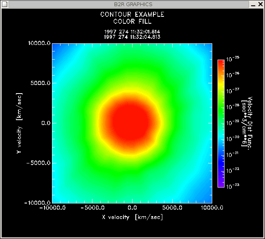Click colorbar label 10^-27
Viewport: 265px width, 239px height.
(x=233, y=91)
